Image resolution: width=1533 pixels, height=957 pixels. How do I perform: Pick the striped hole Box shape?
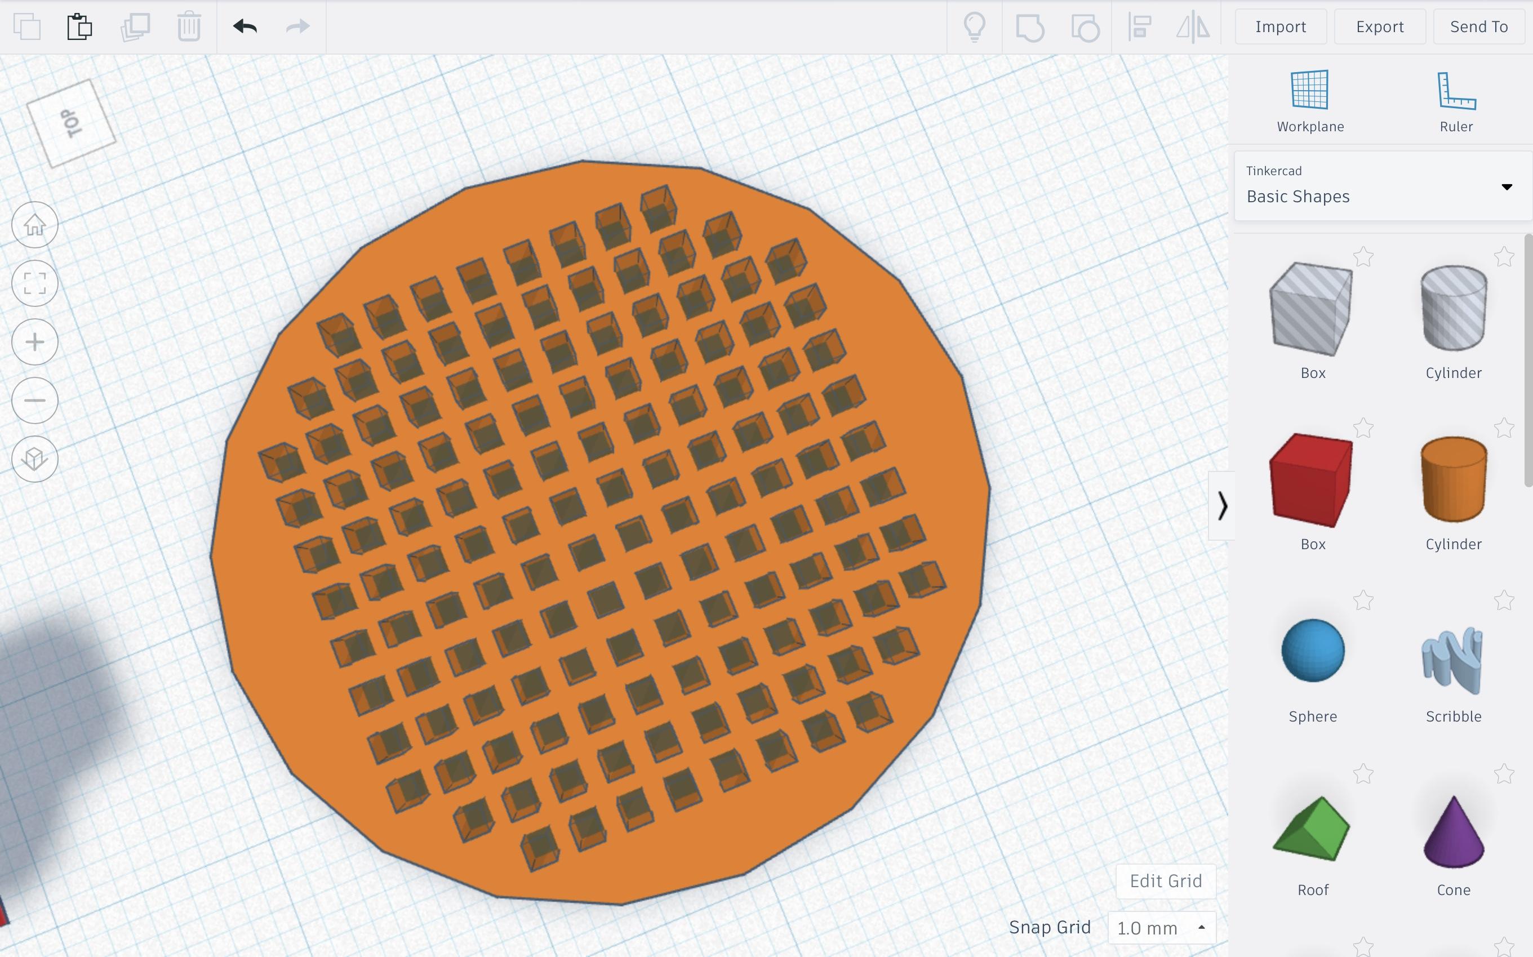coord(1312,309)
